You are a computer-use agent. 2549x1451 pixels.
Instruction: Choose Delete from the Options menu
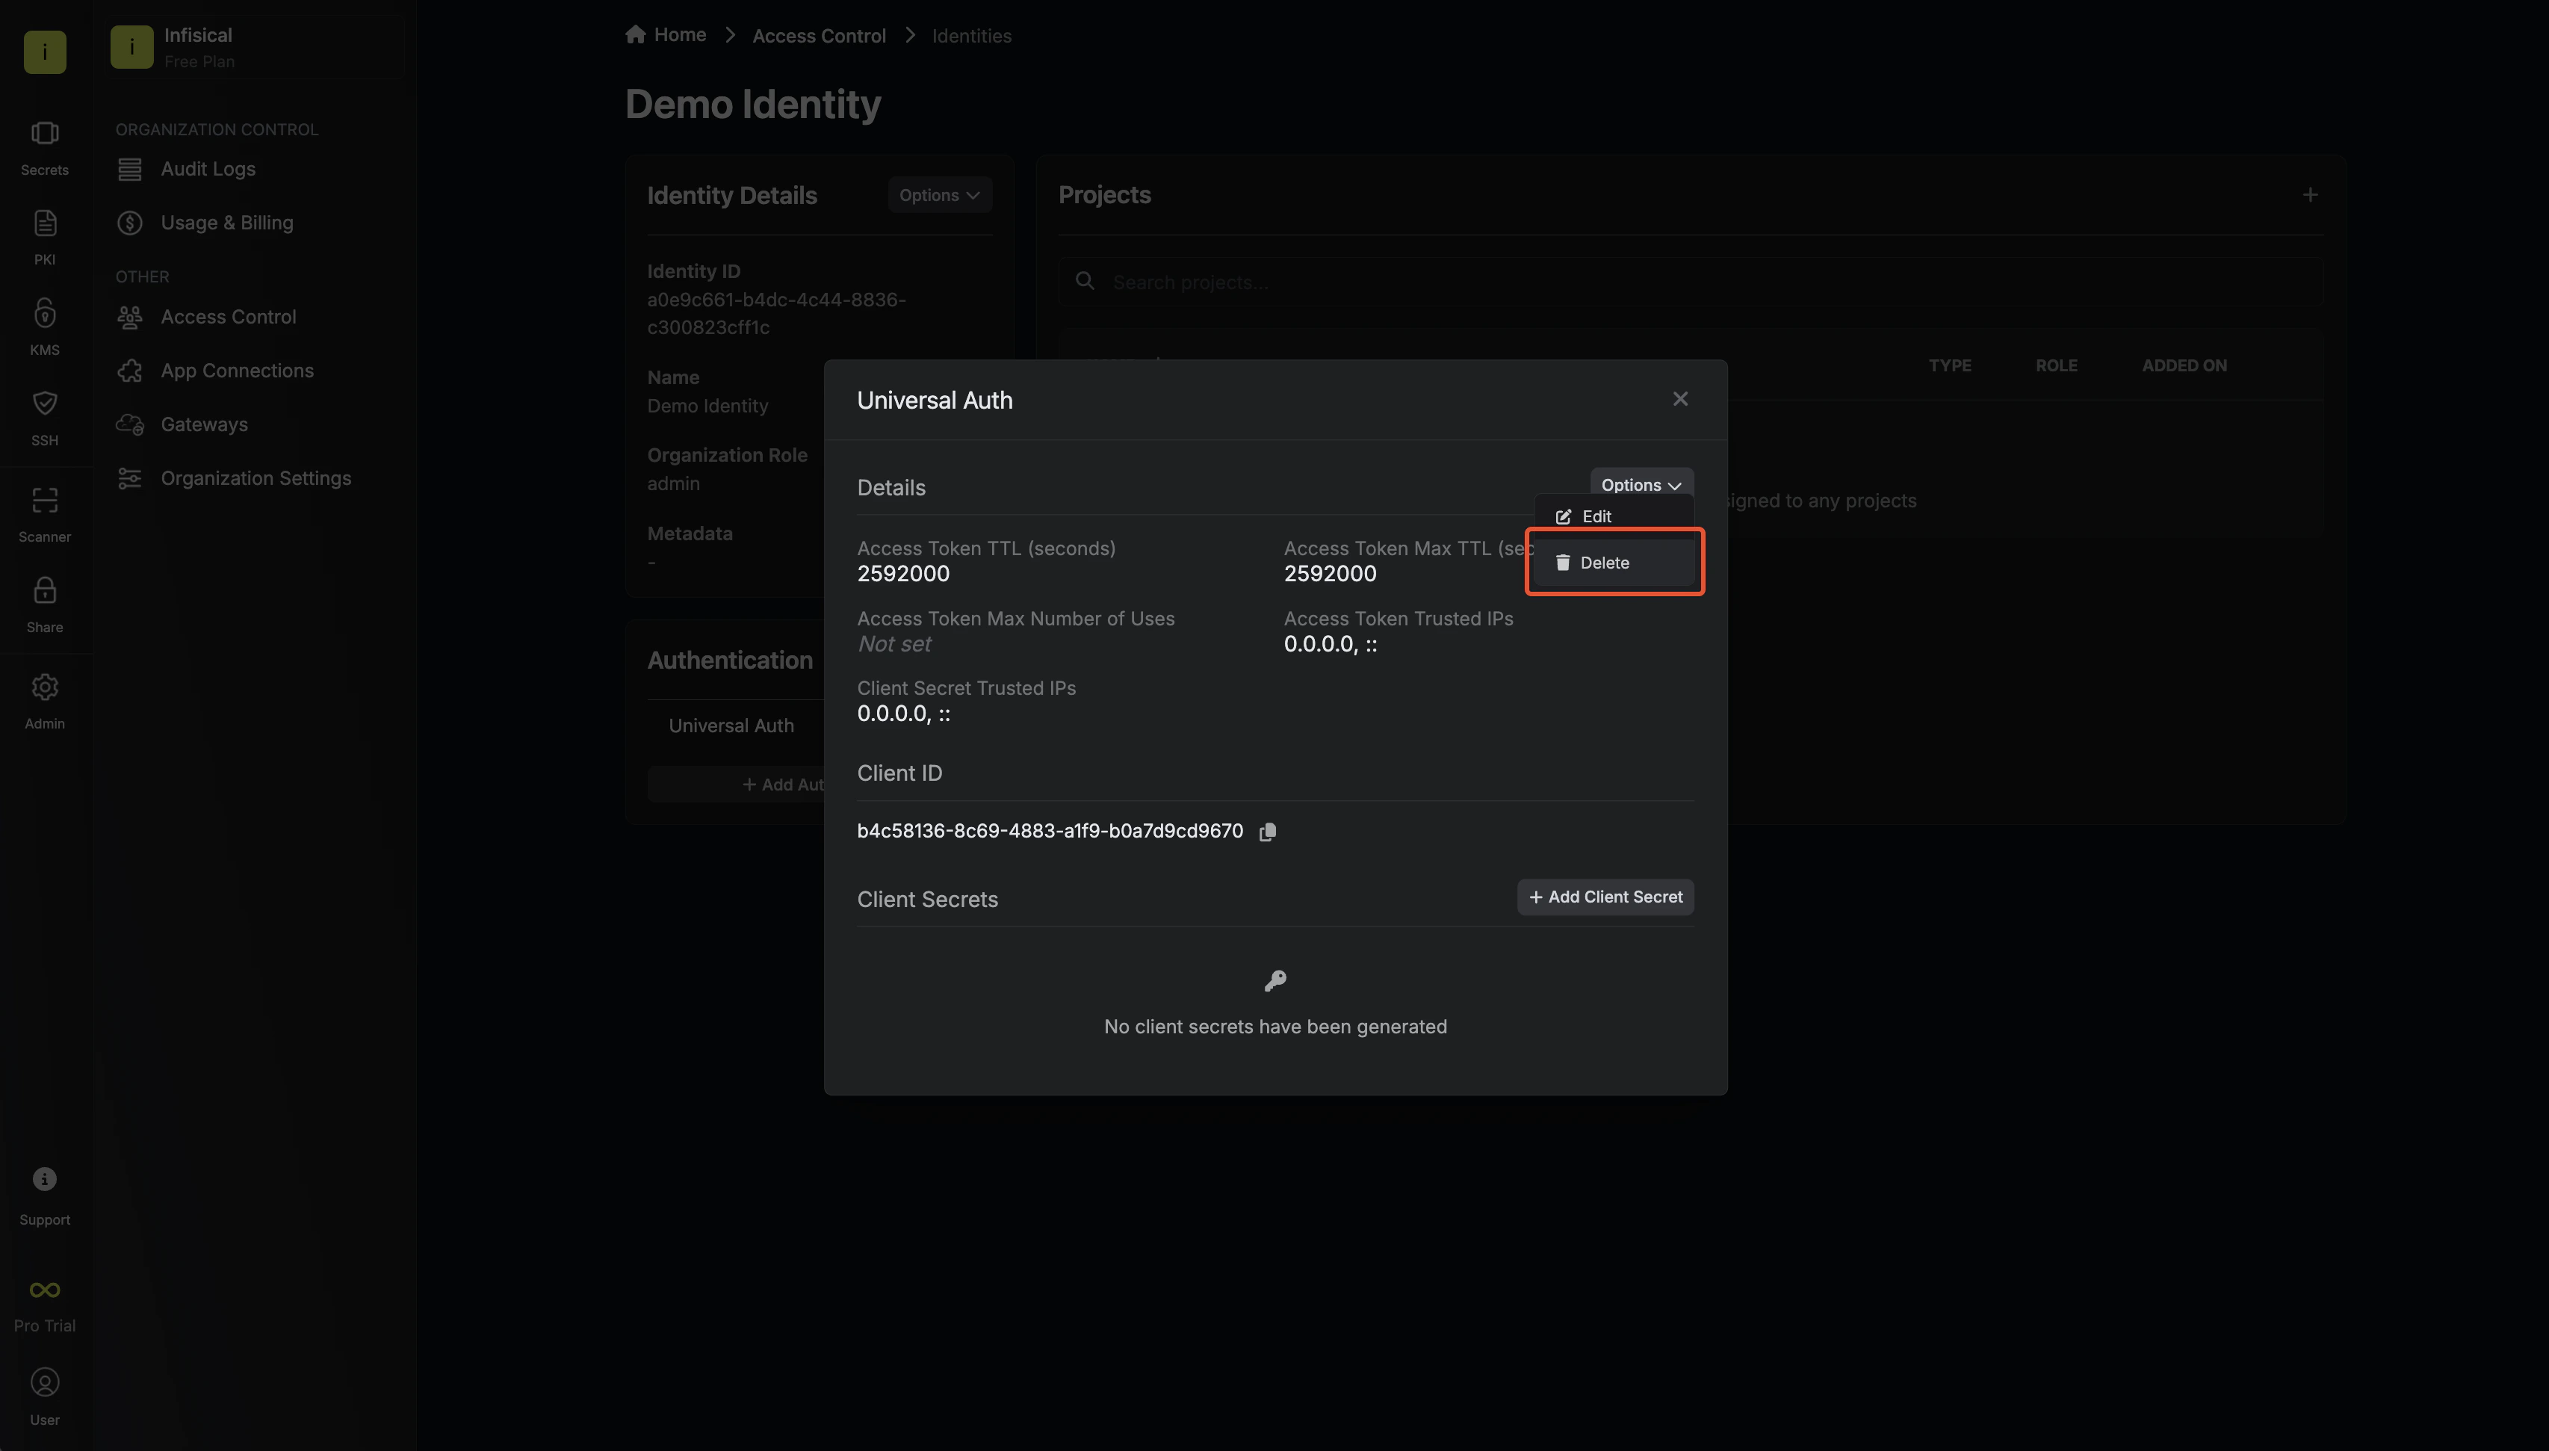coord(1614,563)
